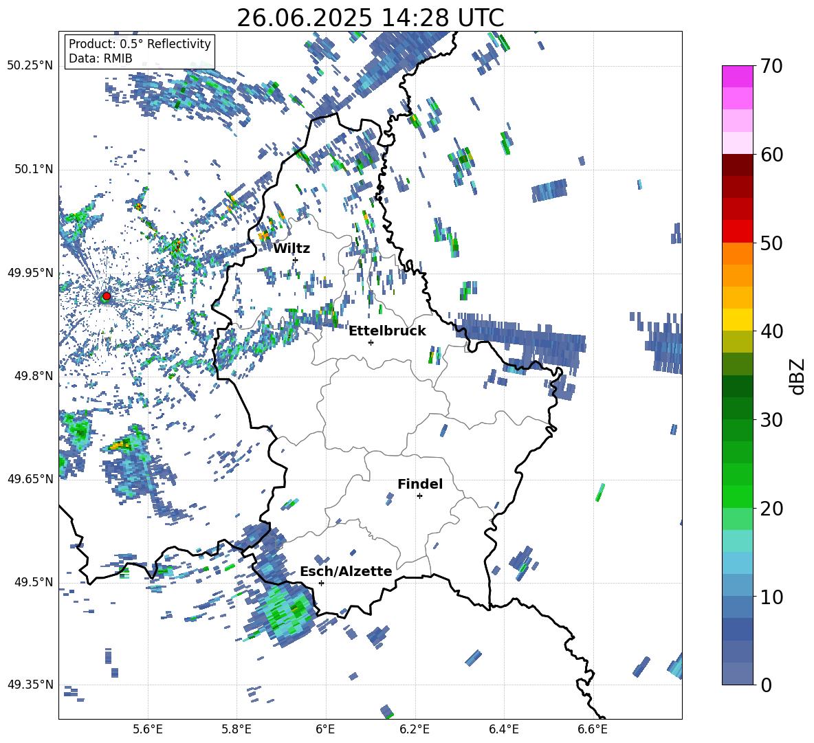Click the magenta top colorbar segment
814x743 pixels.
737,76
